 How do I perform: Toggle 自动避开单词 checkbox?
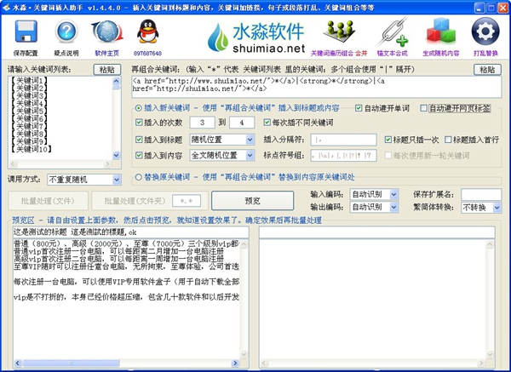pos(359,108)
